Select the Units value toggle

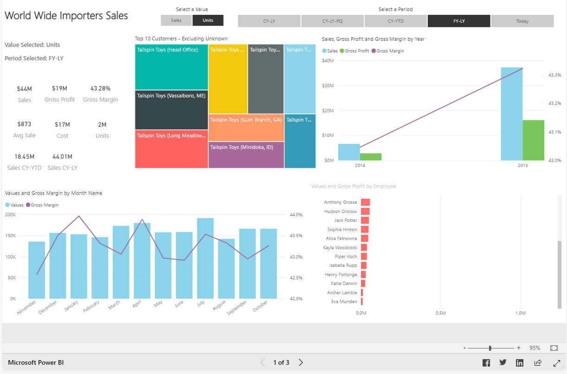pos(208,20)
